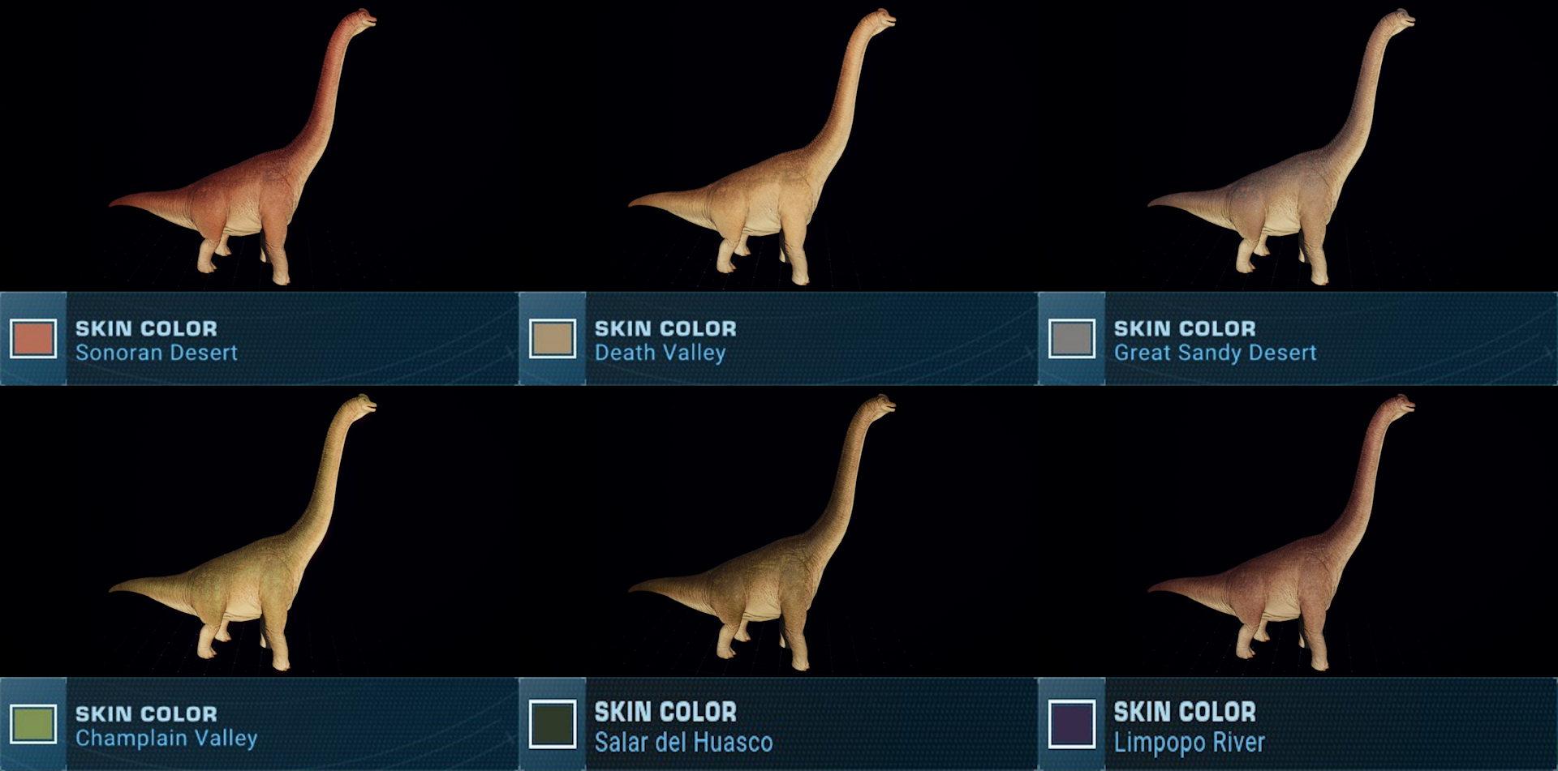Click SKIN COLOR heading above Death Valley
The height and width of the screenshot is (771, 1558).
pos(665,328)
